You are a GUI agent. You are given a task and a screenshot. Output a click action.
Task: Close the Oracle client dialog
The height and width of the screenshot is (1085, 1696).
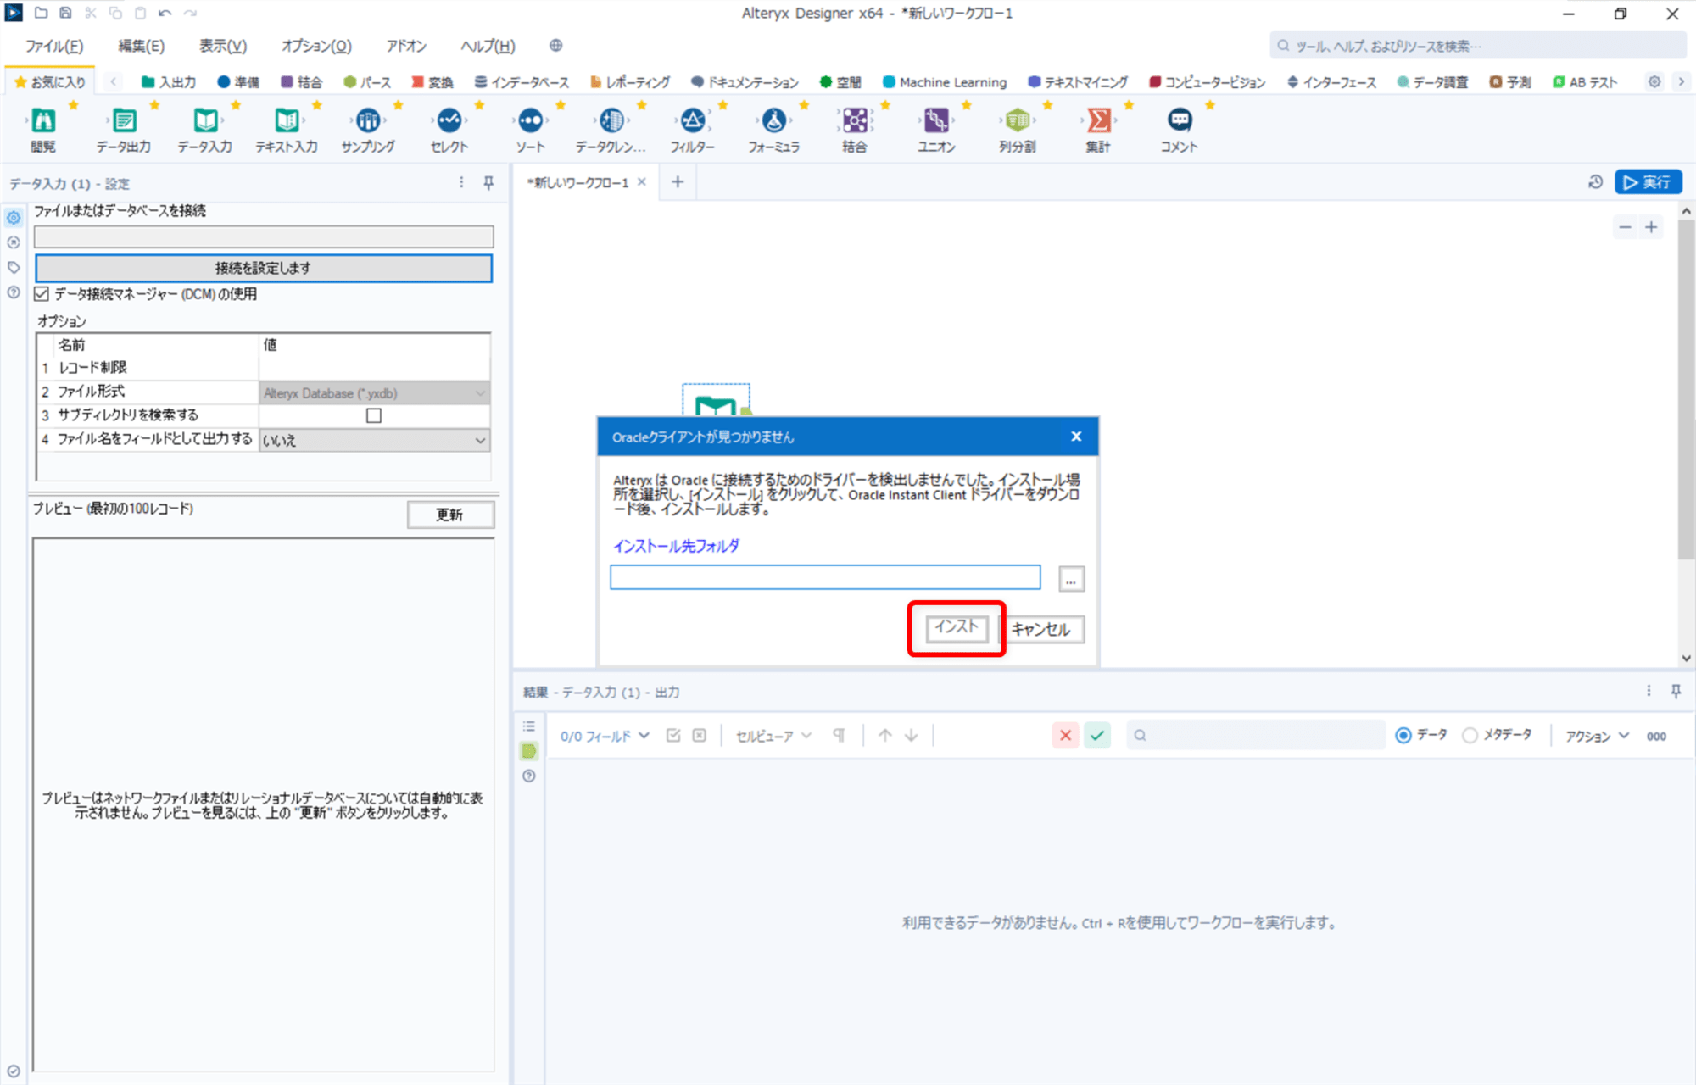pyautogui.click(x=1076, y=437)
